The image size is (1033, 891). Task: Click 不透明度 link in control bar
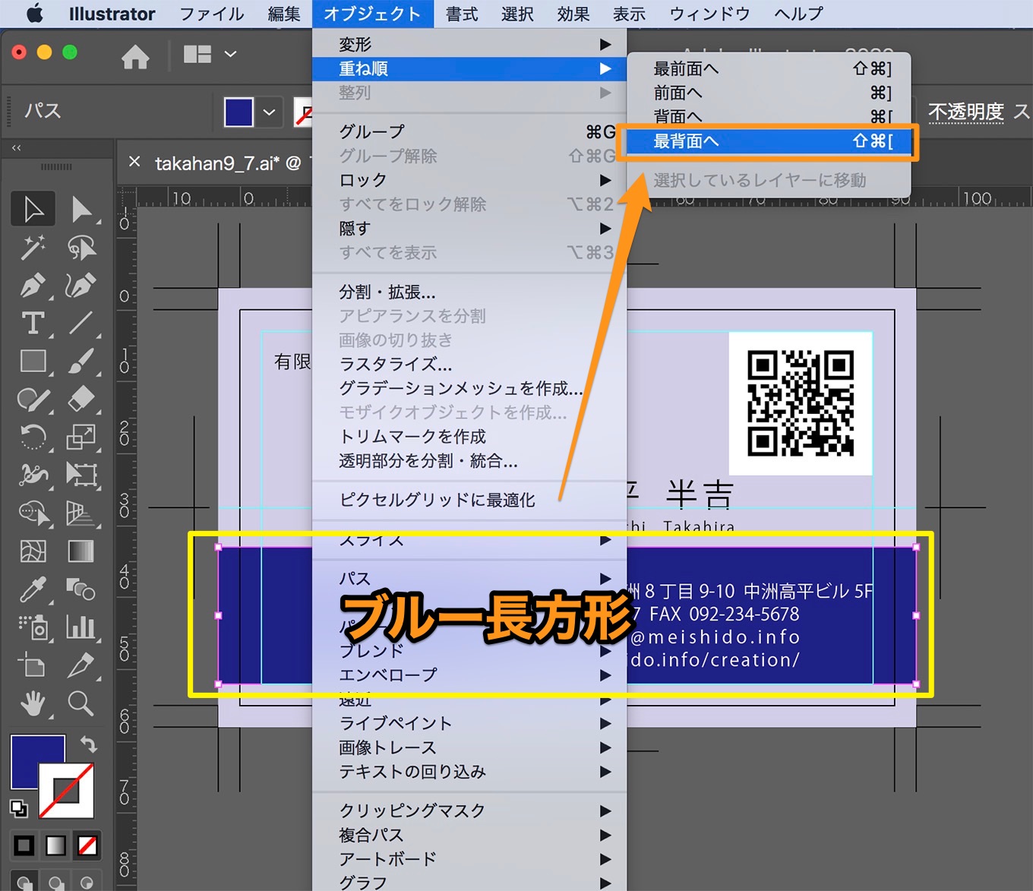965,112
